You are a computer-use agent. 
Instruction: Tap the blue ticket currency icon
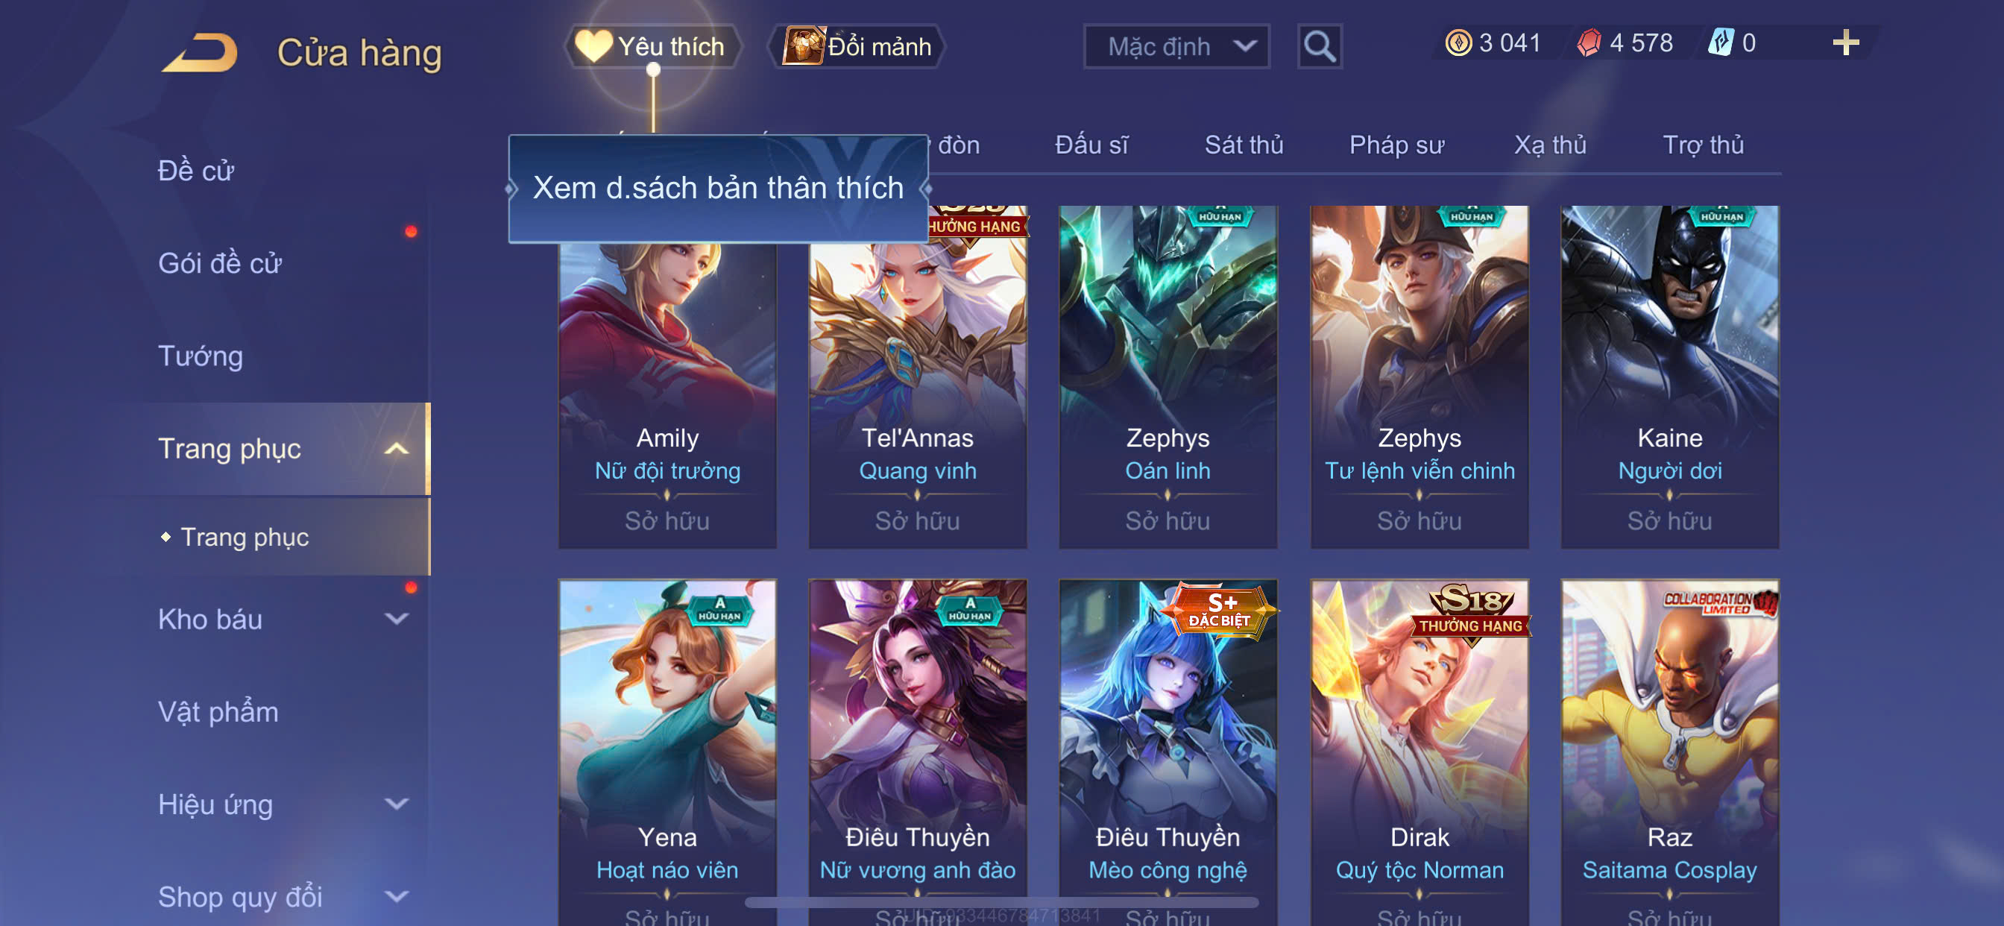point(1720,42)
